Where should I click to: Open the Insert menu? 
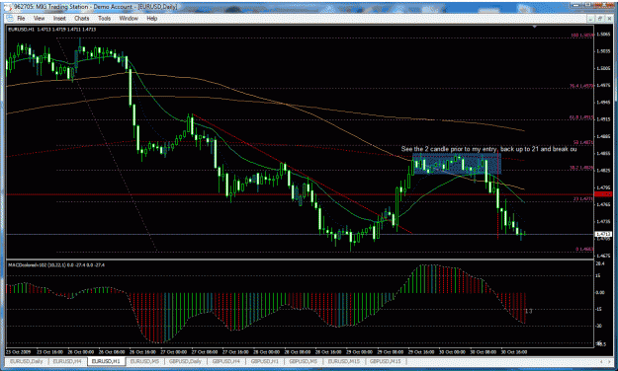[59, 19]
